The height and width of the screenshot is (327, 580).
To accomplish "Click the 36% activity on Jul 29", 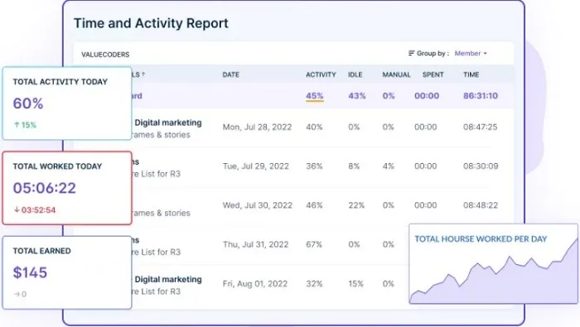I will click(314, 166).
